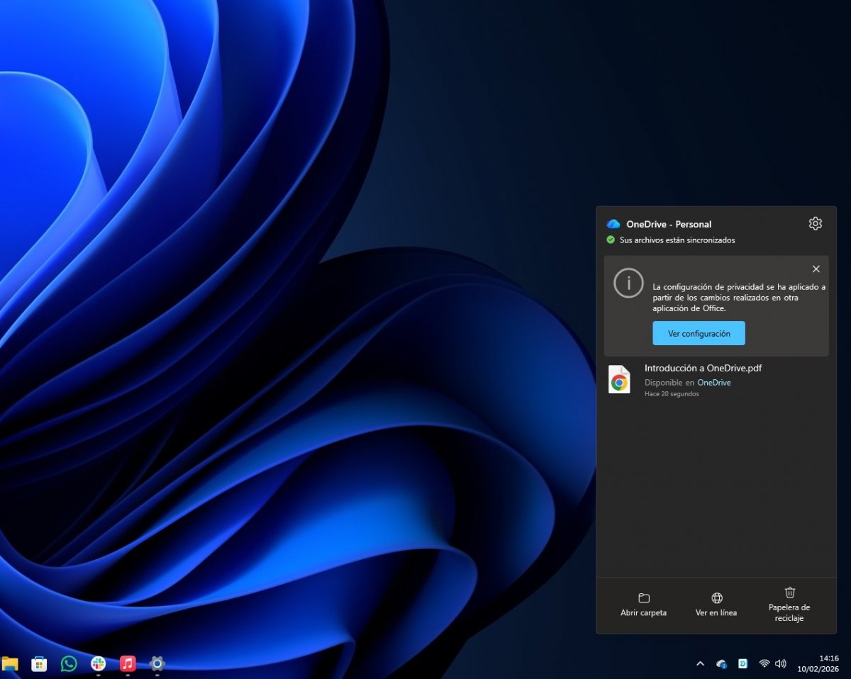This screenshot has width=851, height=679.
Task: Click the "Ver en línea" globe icon
Action: 716,597
